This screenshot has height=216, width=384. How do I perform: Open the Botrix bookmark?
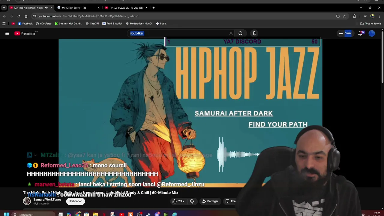[161, 23]
